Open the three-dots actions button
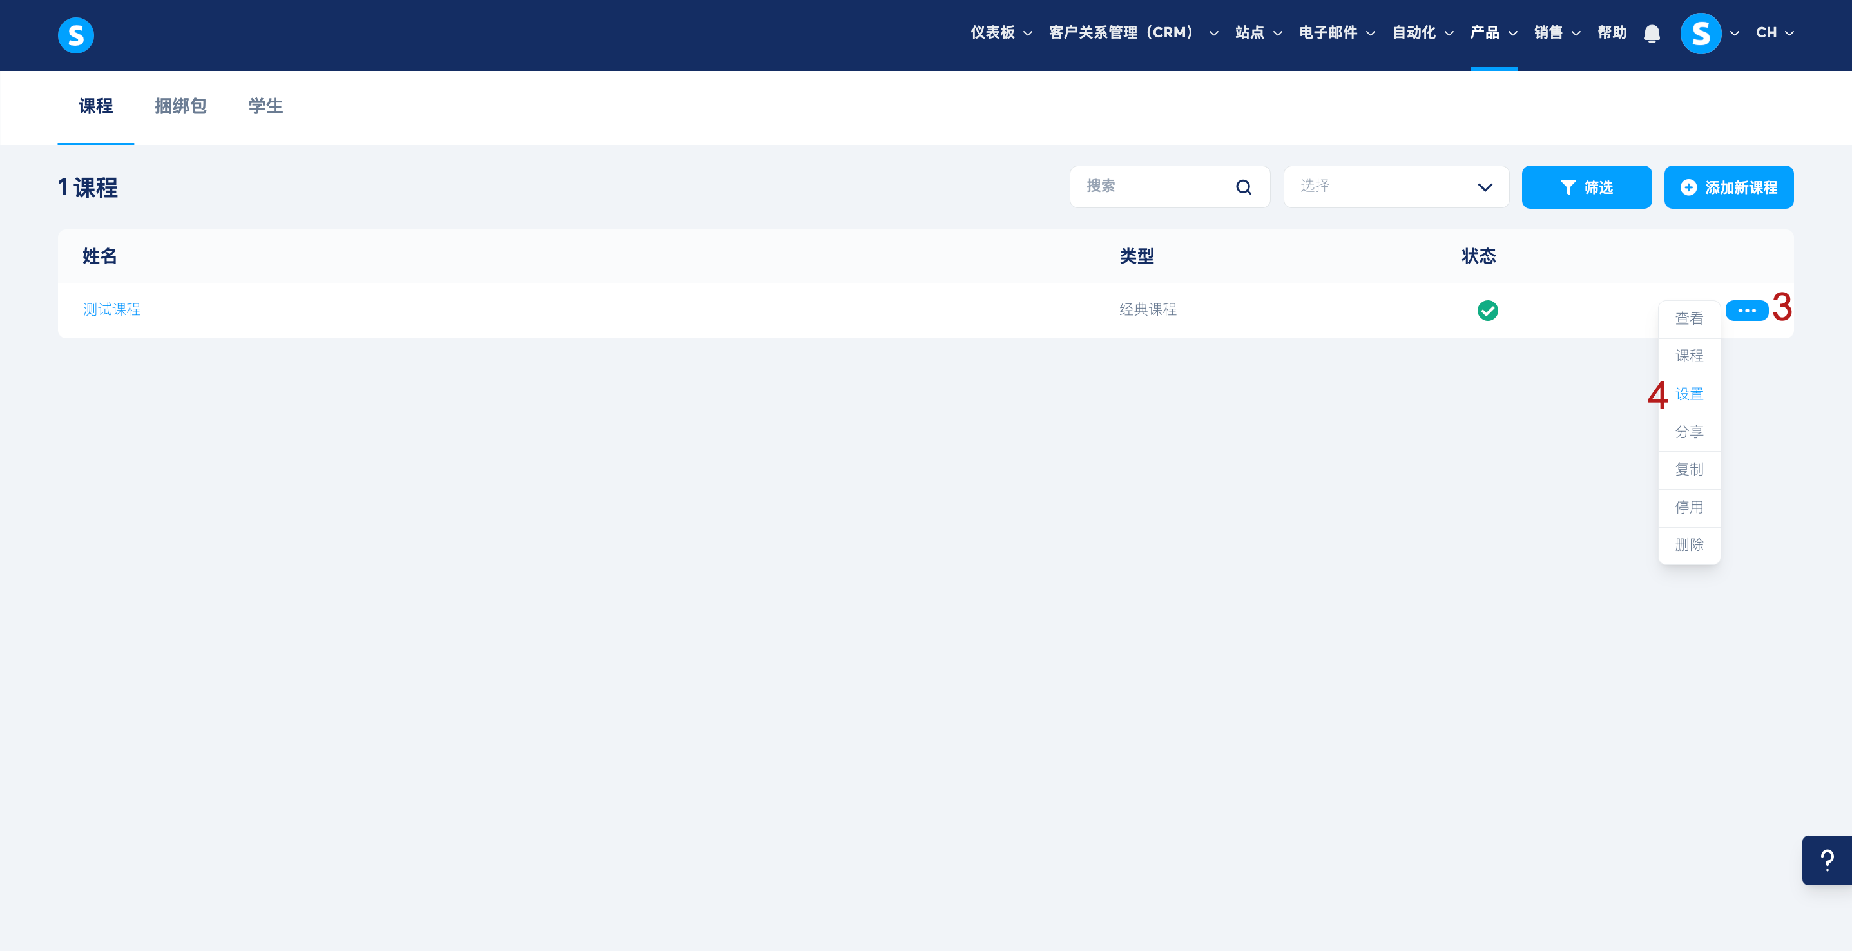 (x=1746, y=311)
